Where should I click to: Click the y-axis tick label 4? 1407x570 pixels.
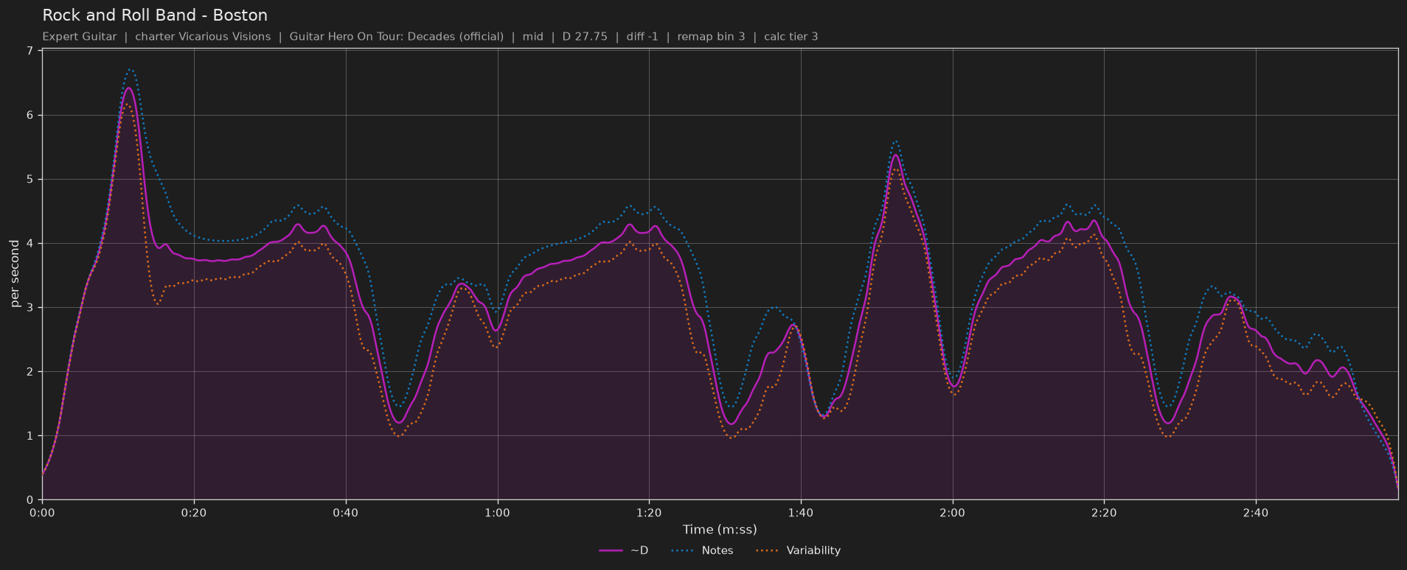tap(29, 243)
